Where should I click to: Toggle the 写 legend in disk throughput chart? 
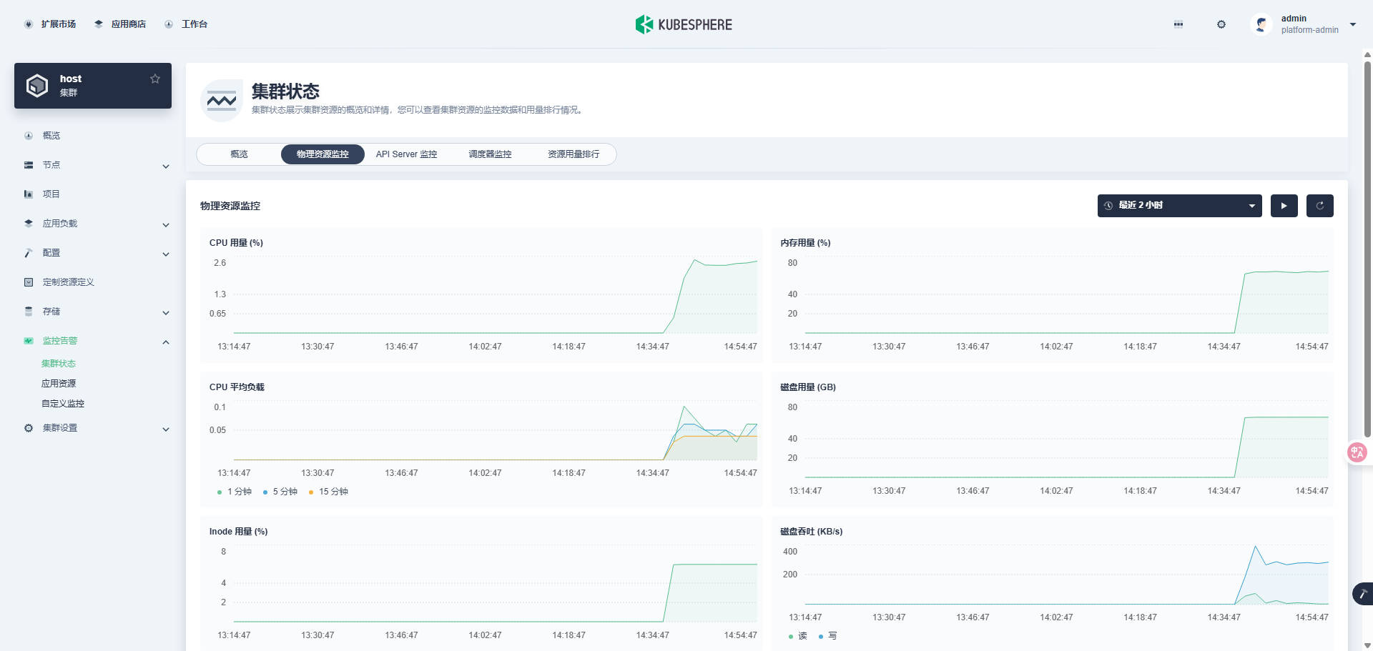[x=827, y=636]
